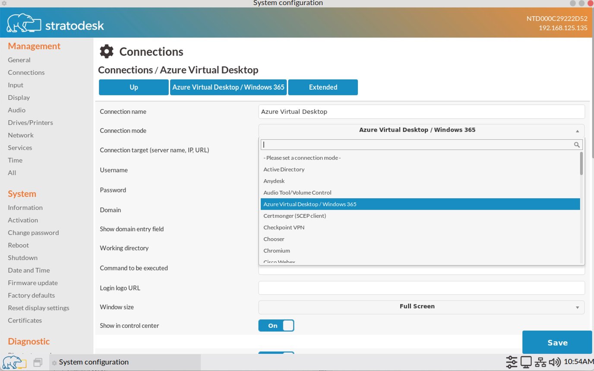Click the sliders settings icon in system tray
The height and width of the screenshot is (371, 594).
coord(512,362)
